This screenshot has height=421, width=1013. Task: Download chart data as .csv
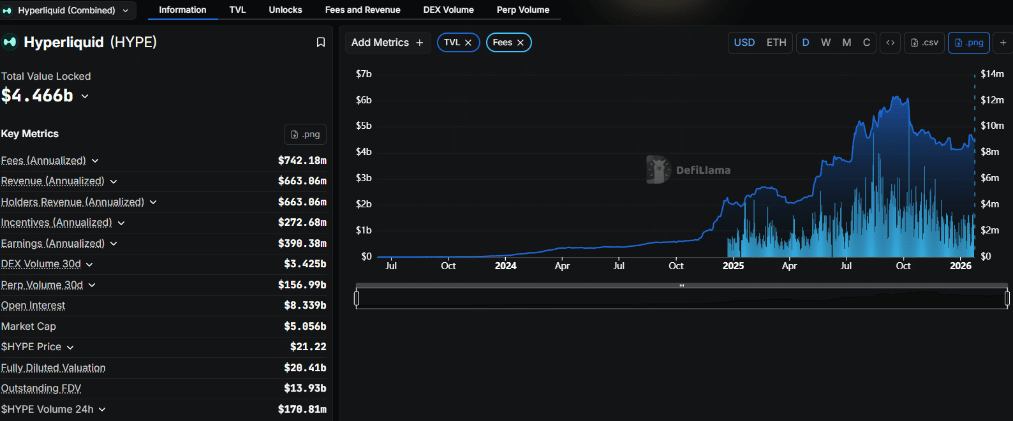pos(924,43)
